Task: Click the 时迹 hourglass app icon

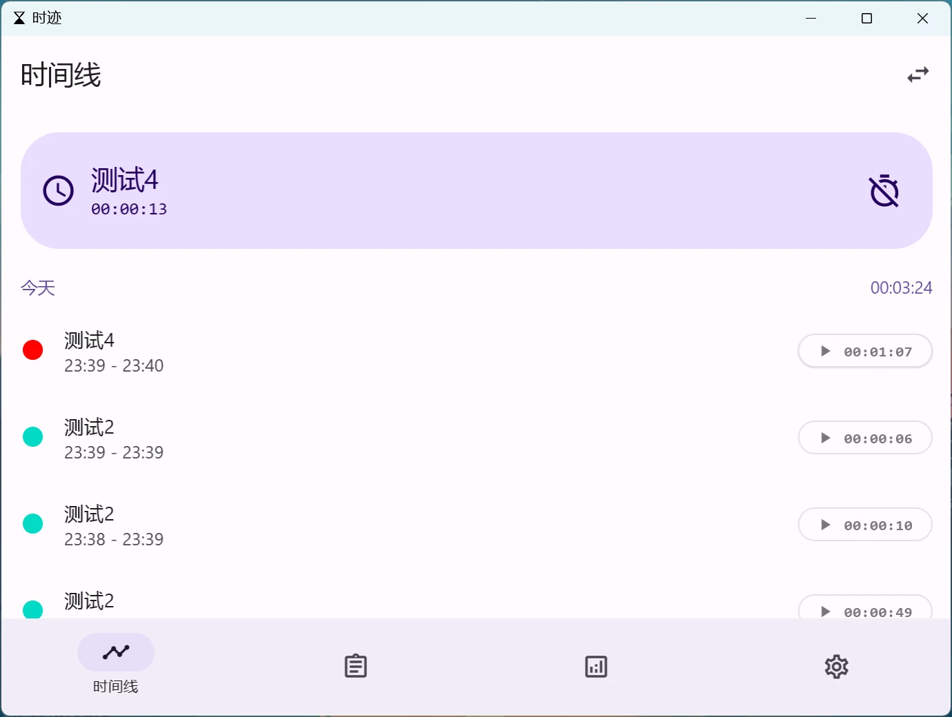Action: (19, 18)
